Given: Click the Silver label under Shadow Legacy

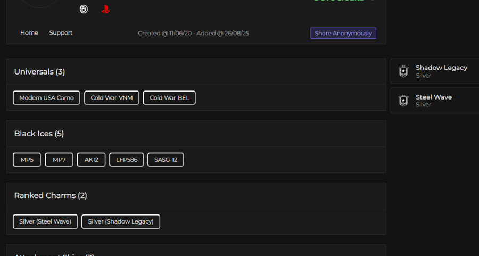Looking at the screenshot, I should (423, 76).
